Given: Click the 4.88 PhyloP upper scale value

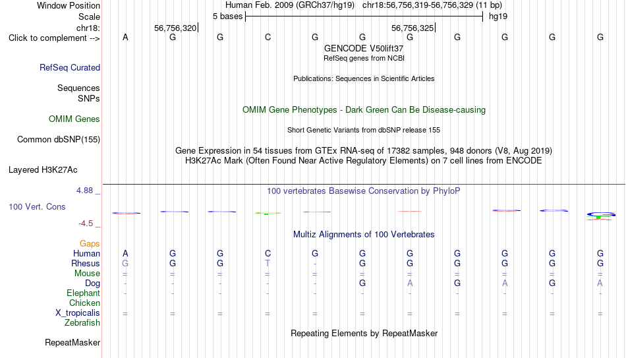Looking at the screenshot, I should click(84, 191).
